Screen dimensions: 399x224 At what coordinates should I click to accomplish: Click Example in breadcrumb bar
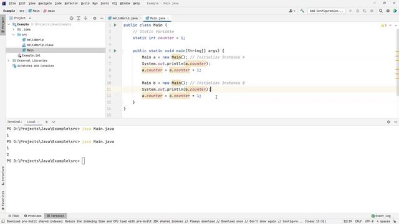[x=9, y=11]
